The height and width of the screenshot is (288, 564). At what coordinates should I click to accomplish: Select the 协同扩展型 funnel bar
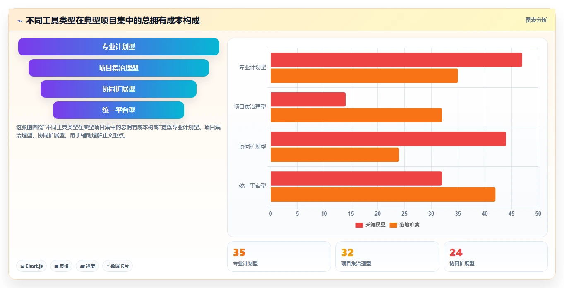pyautogui.click(x=119, y=89)
